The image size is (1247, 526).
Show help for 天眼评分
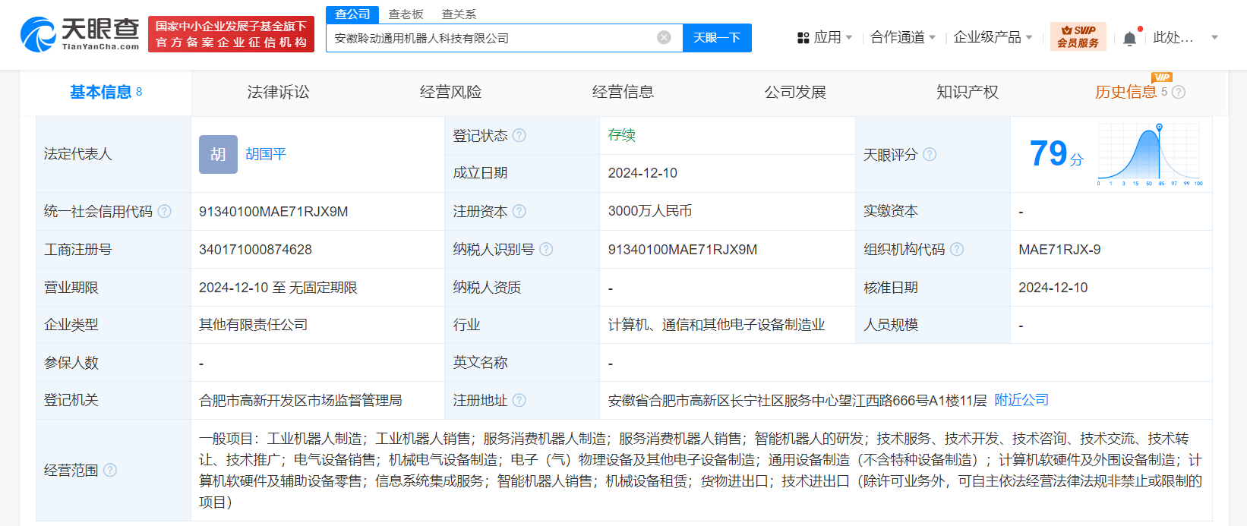click(x=930, y=155)
